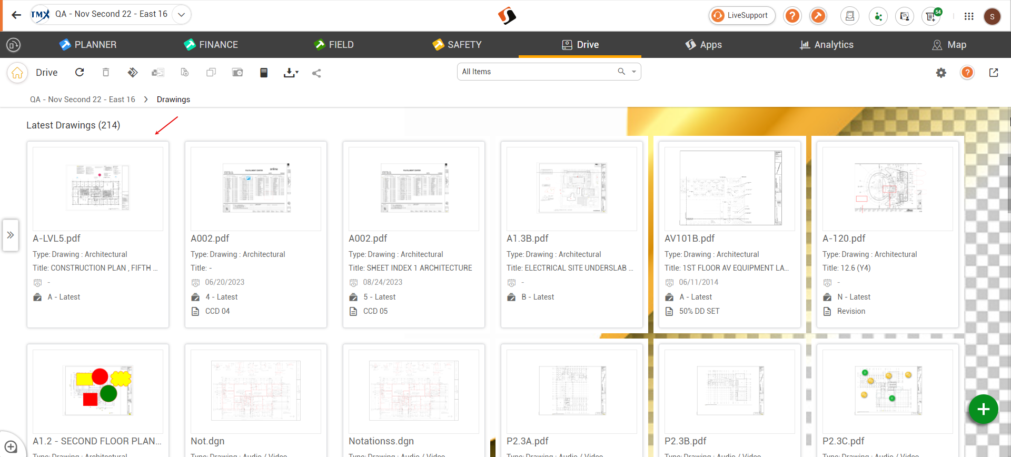The height and width of the screenshot is (457, 1011).
Task: Open the certificate user icon in header
Action: tap(905, 16)
